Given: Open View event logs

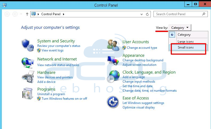Looking at the screenshot, I should tap(52, 50).
